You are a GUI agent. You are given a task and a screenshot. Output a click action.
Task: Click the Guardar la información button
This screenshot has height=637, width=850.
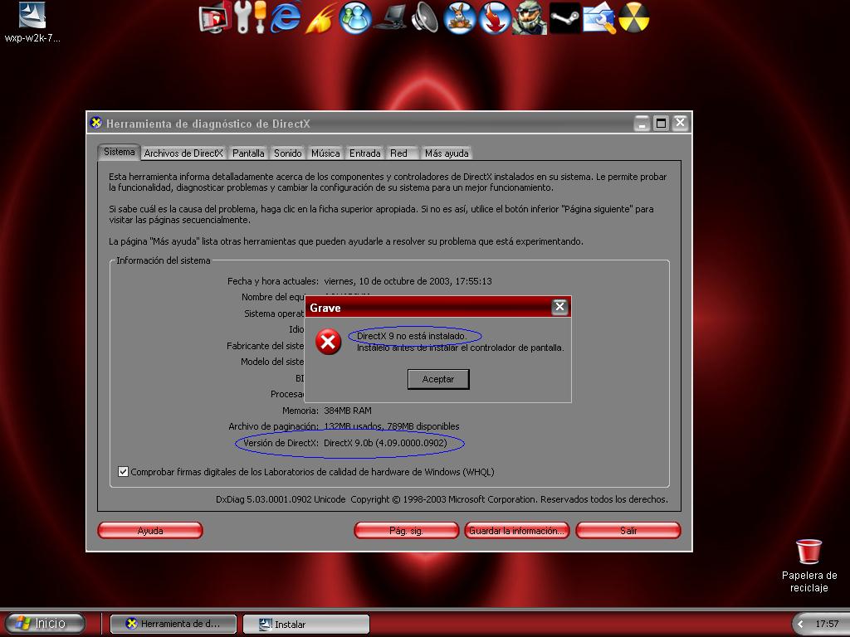point(516,531)
